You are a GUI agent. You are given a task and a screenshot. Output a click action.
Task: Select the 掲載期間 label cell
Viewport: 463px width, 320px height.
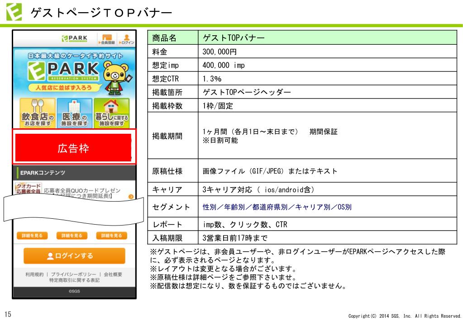173,136
